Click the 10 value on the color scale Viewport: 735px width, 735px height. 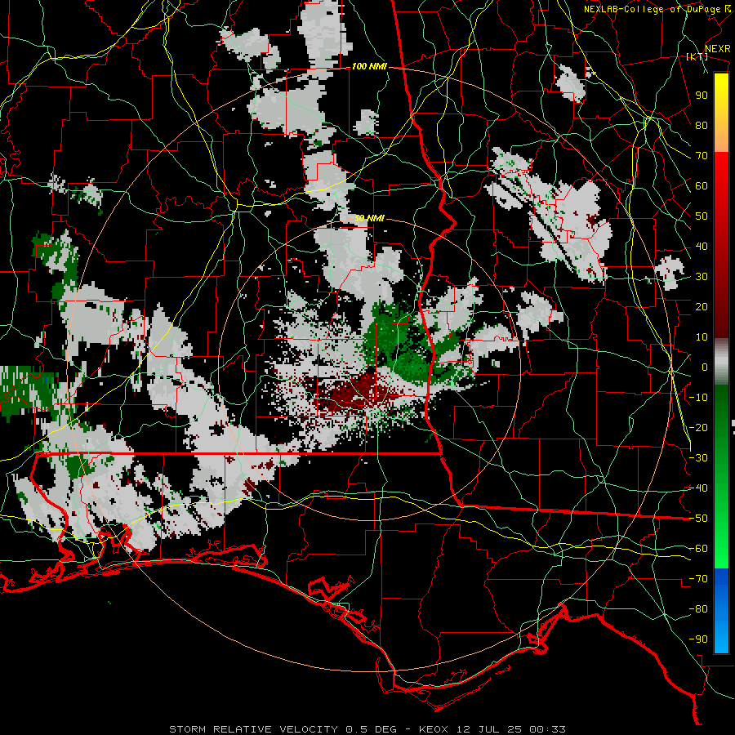[x=702, y=337]
